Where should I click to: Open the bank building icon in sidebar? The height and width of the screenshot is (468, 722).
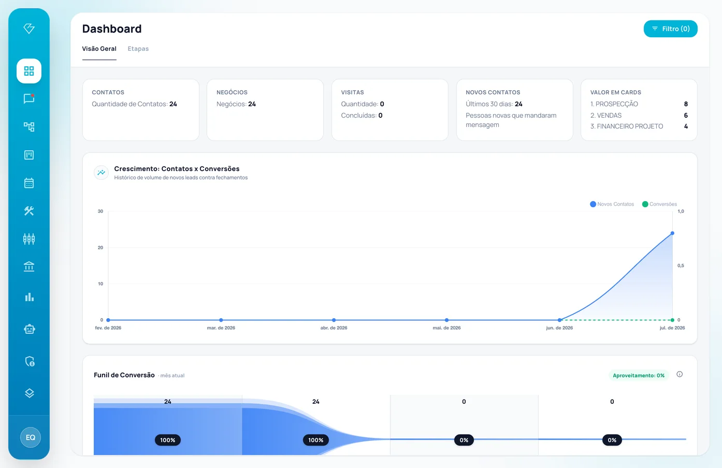[x=29, y=266]
